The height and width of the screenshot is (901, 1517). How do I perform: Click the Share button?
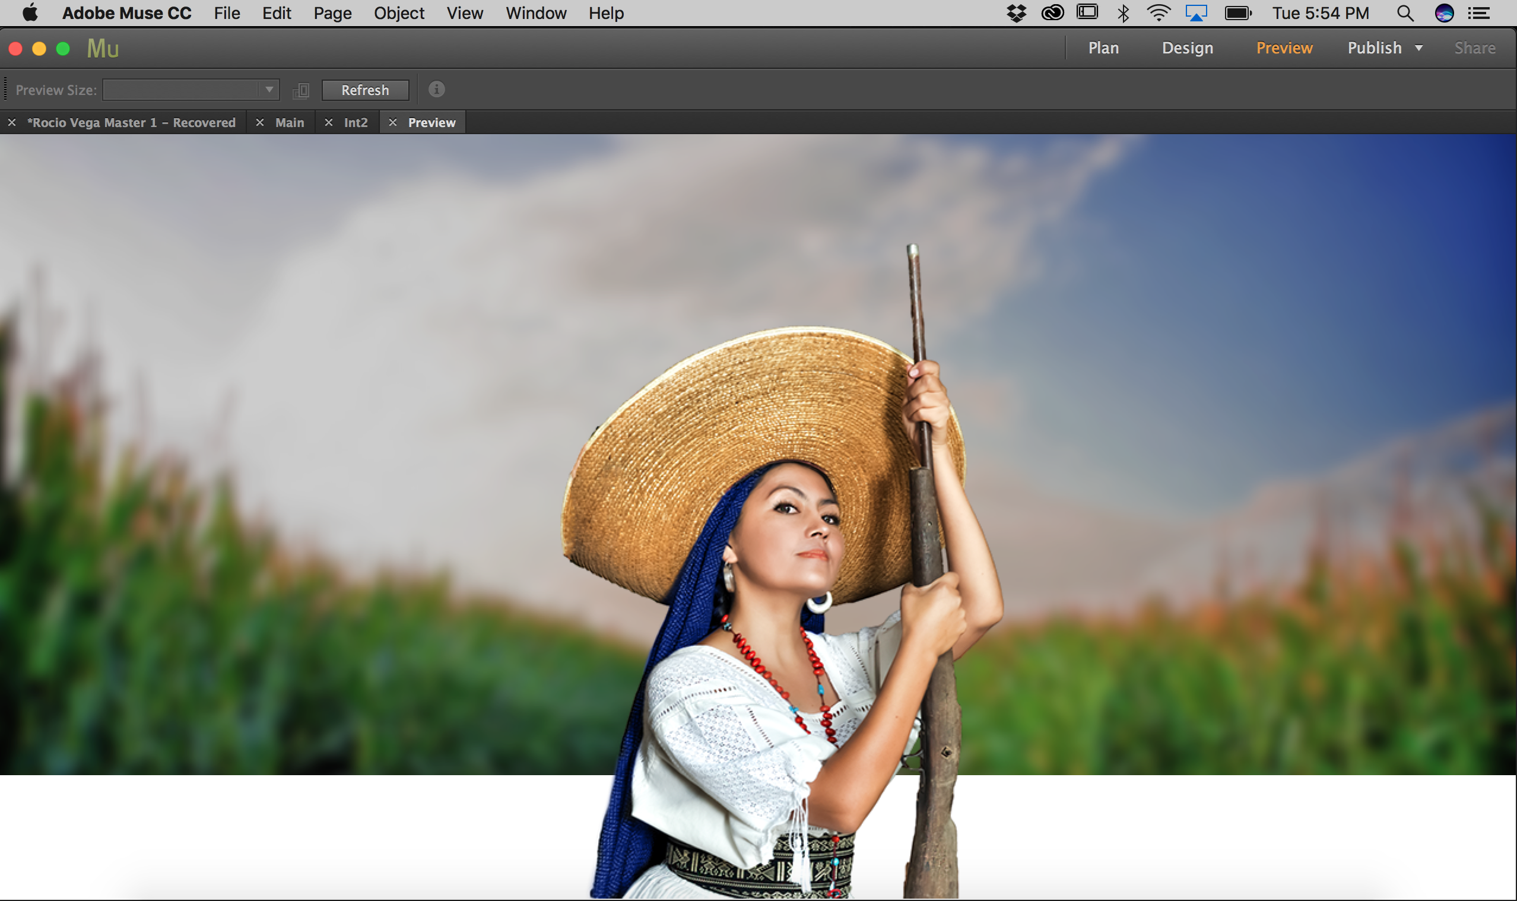coord(1474,48)
